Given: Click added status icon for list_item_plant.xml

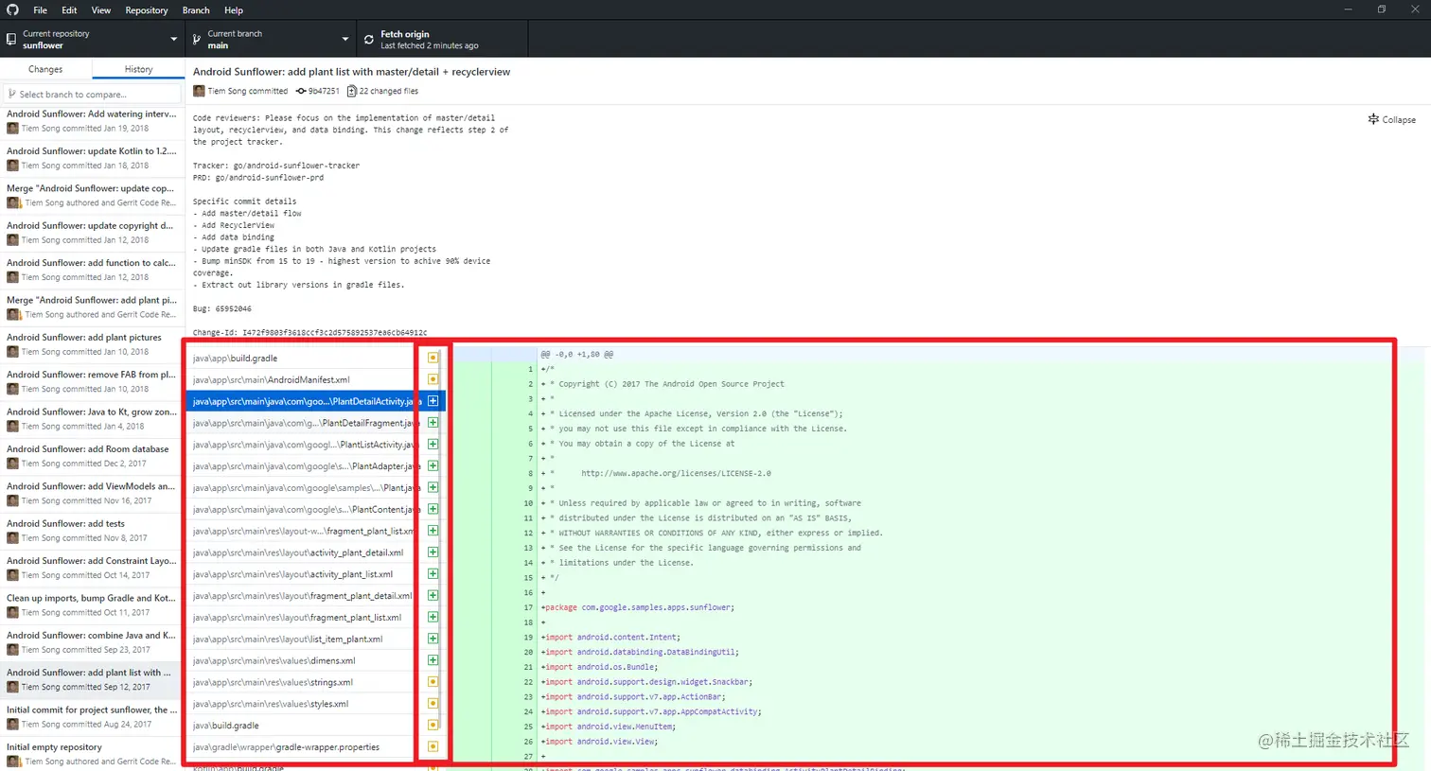Looking at the screenshot, I should pos(433,639).
